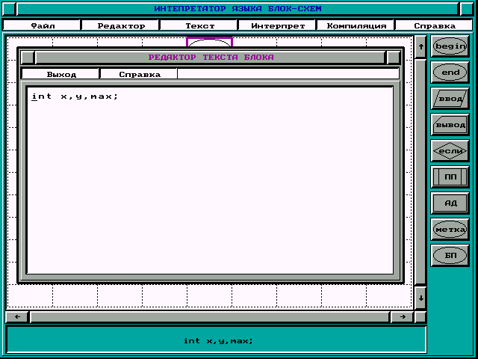Screen dimensions: 478x359
Task: Pick the 'ввод' input parallelogram block
Action: pyautogui.click(x=450, y=99)
